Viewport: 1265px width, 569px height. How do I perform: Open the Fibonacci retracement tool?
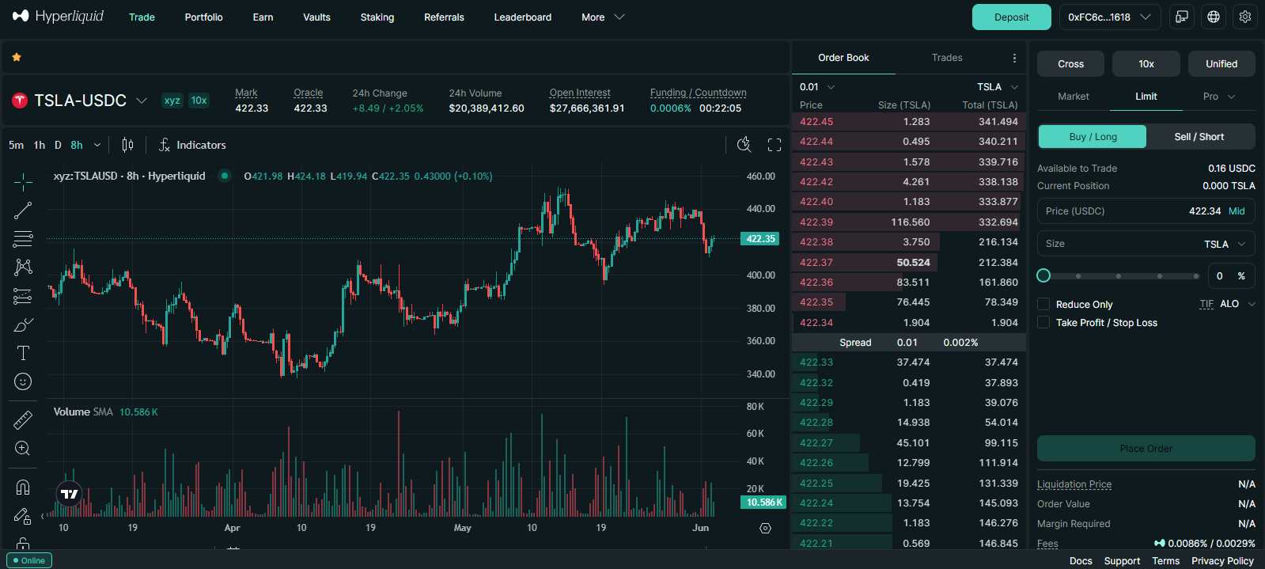(x=23, y=239)
